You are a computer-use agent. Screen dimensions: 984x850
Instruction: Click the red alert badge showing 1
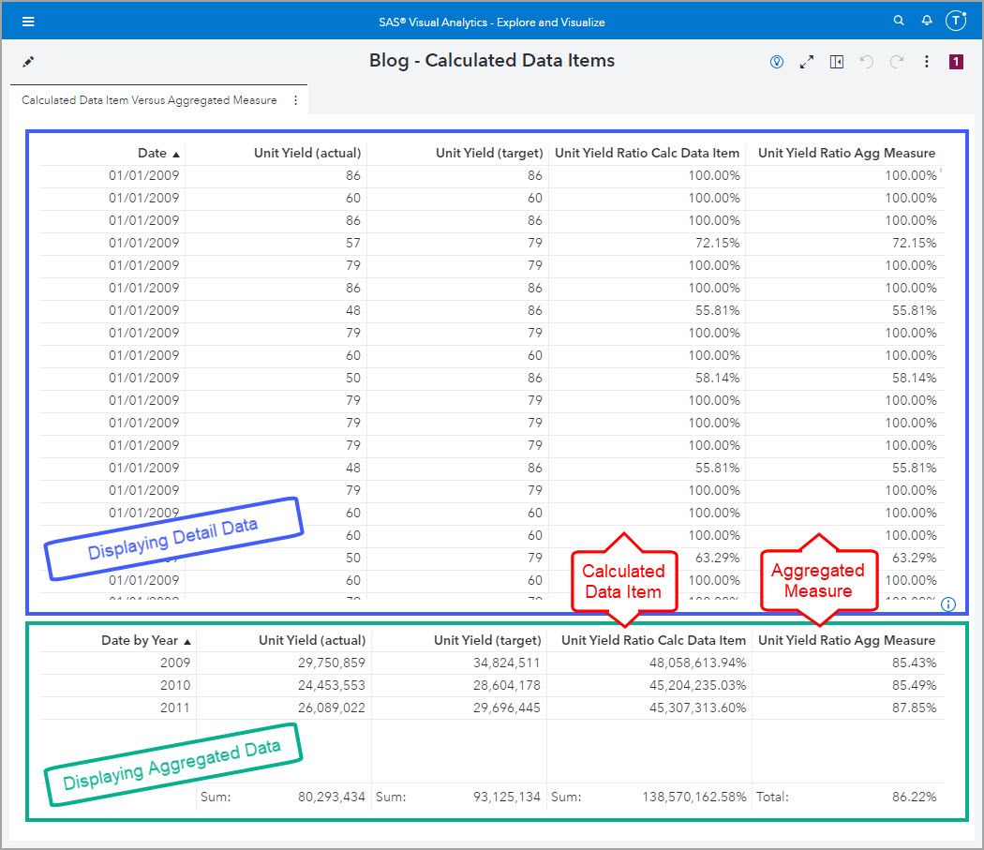[956, 61]
